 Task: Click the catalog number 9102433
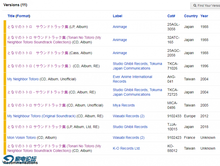tap(174, 116)
